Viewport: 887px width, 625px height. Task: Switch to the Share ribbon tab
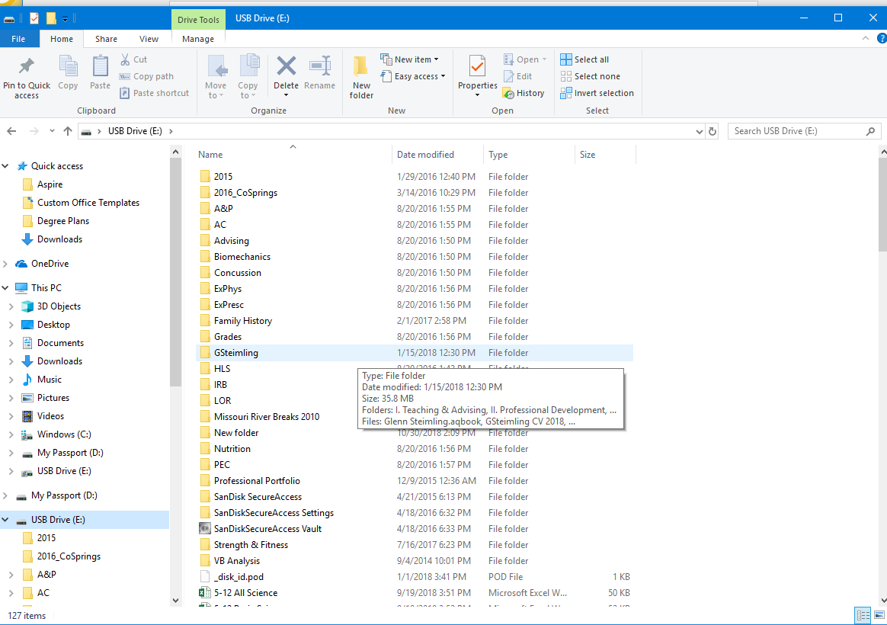(107, 39)
